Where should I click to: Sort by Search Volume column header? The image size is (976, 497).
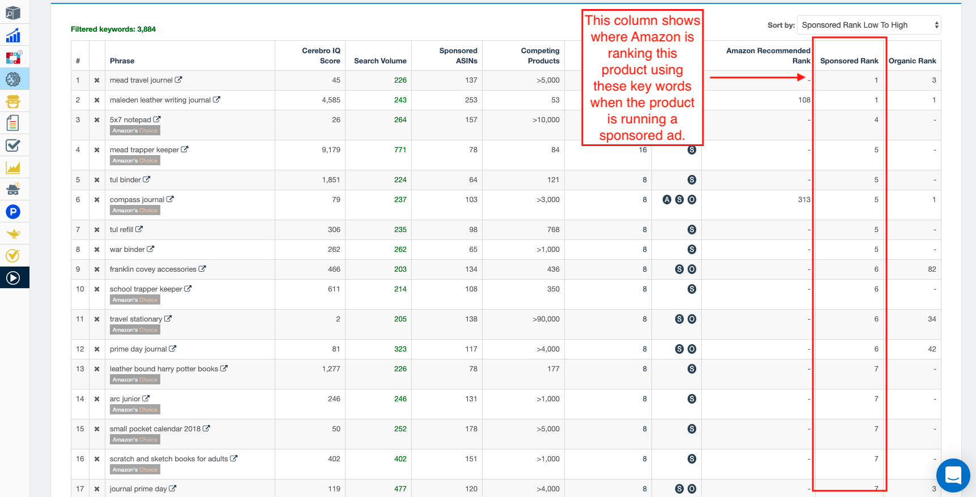point(380,61)
